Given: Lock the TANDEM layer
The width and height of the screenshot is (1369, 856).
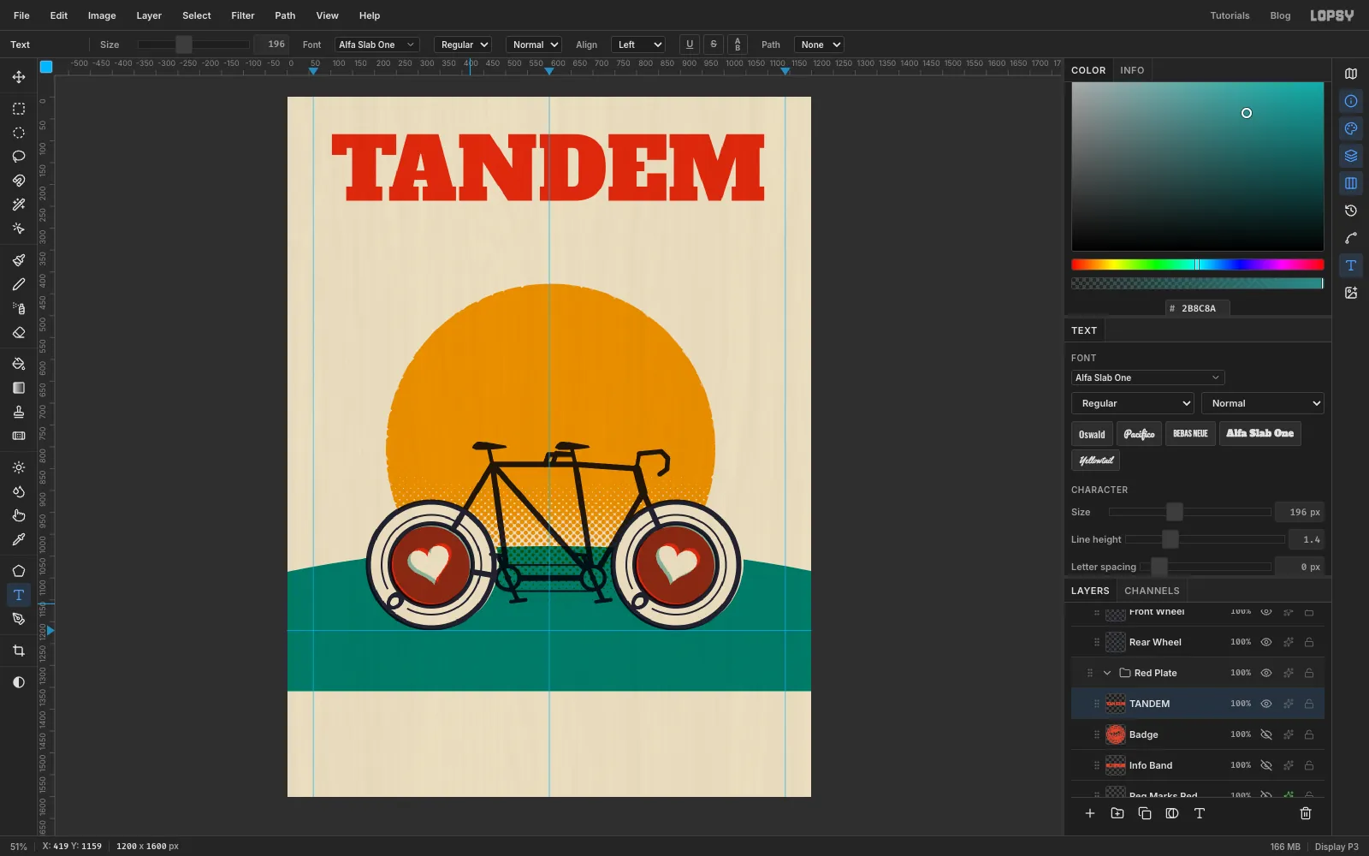Looking at the screenshot, I should click(x=1309, y=704).
